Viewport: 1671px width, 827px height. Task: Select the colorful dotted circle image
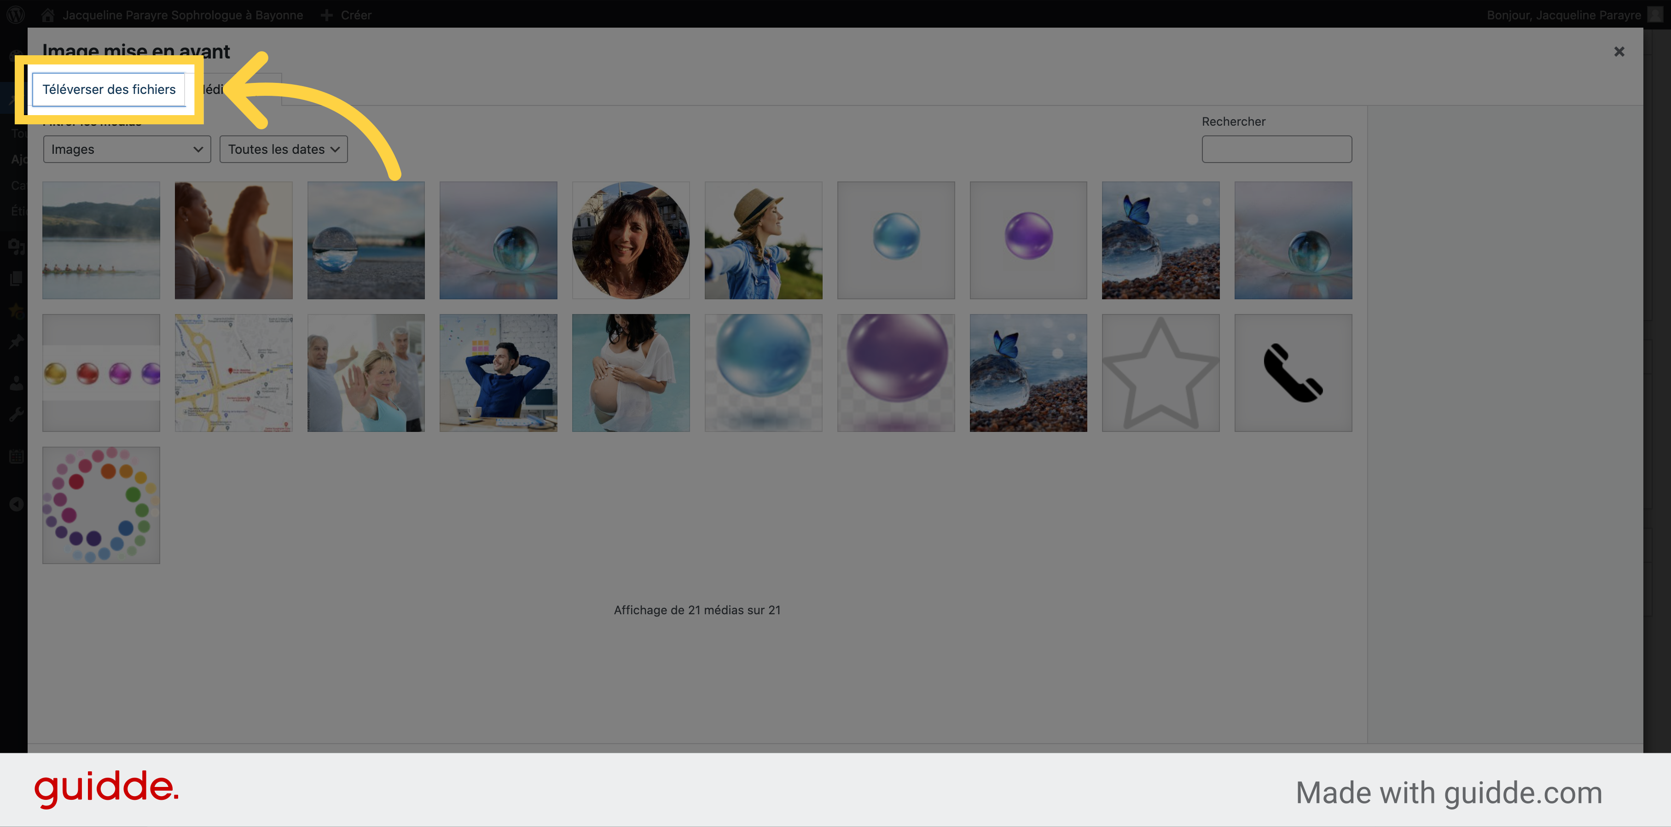coord(100,504)
